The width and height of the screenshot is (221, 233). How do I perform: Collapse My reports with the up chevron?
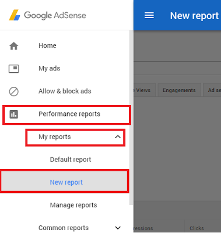(118, 137)
